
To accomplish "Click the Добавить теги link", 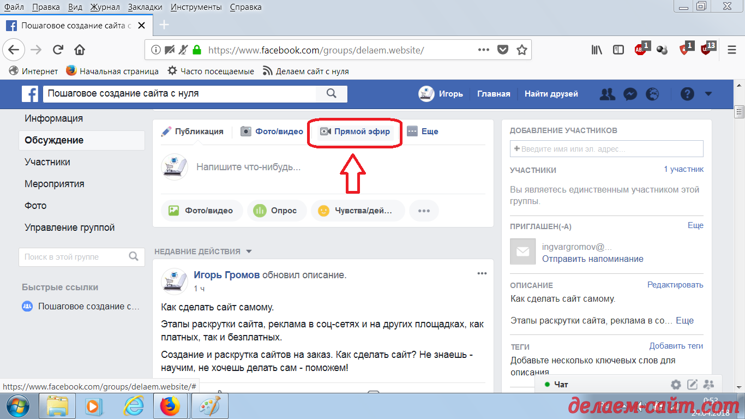I will [x=676, y=346].
